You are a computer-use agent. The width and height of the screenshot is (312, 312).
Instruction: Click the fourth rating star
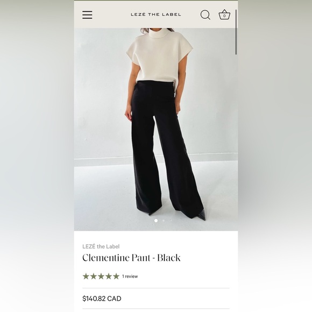(109, 276)
